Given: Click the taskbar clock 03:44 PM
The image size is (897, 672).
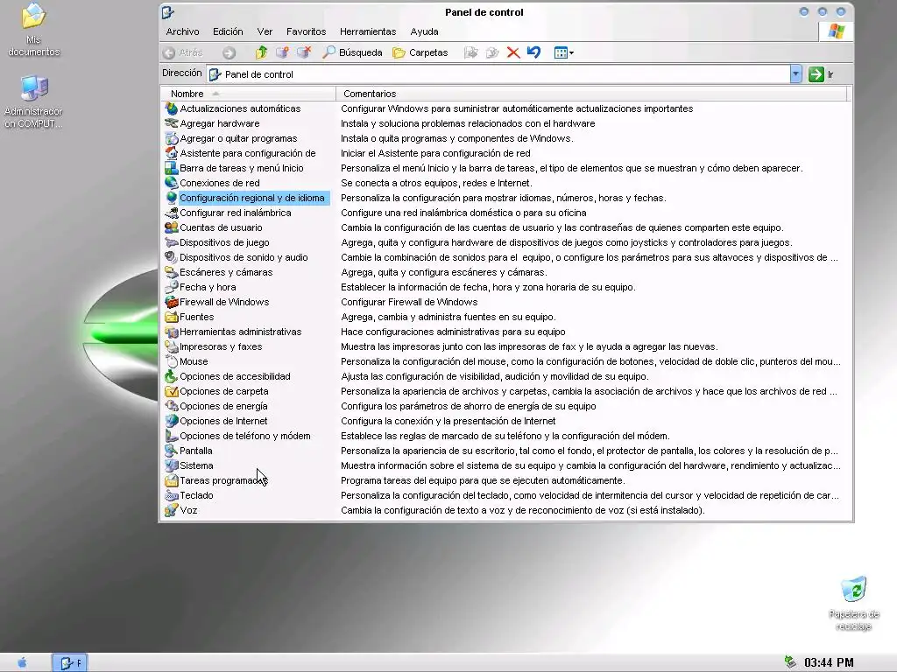Looking at the screenshot, I should pos(829,662).
